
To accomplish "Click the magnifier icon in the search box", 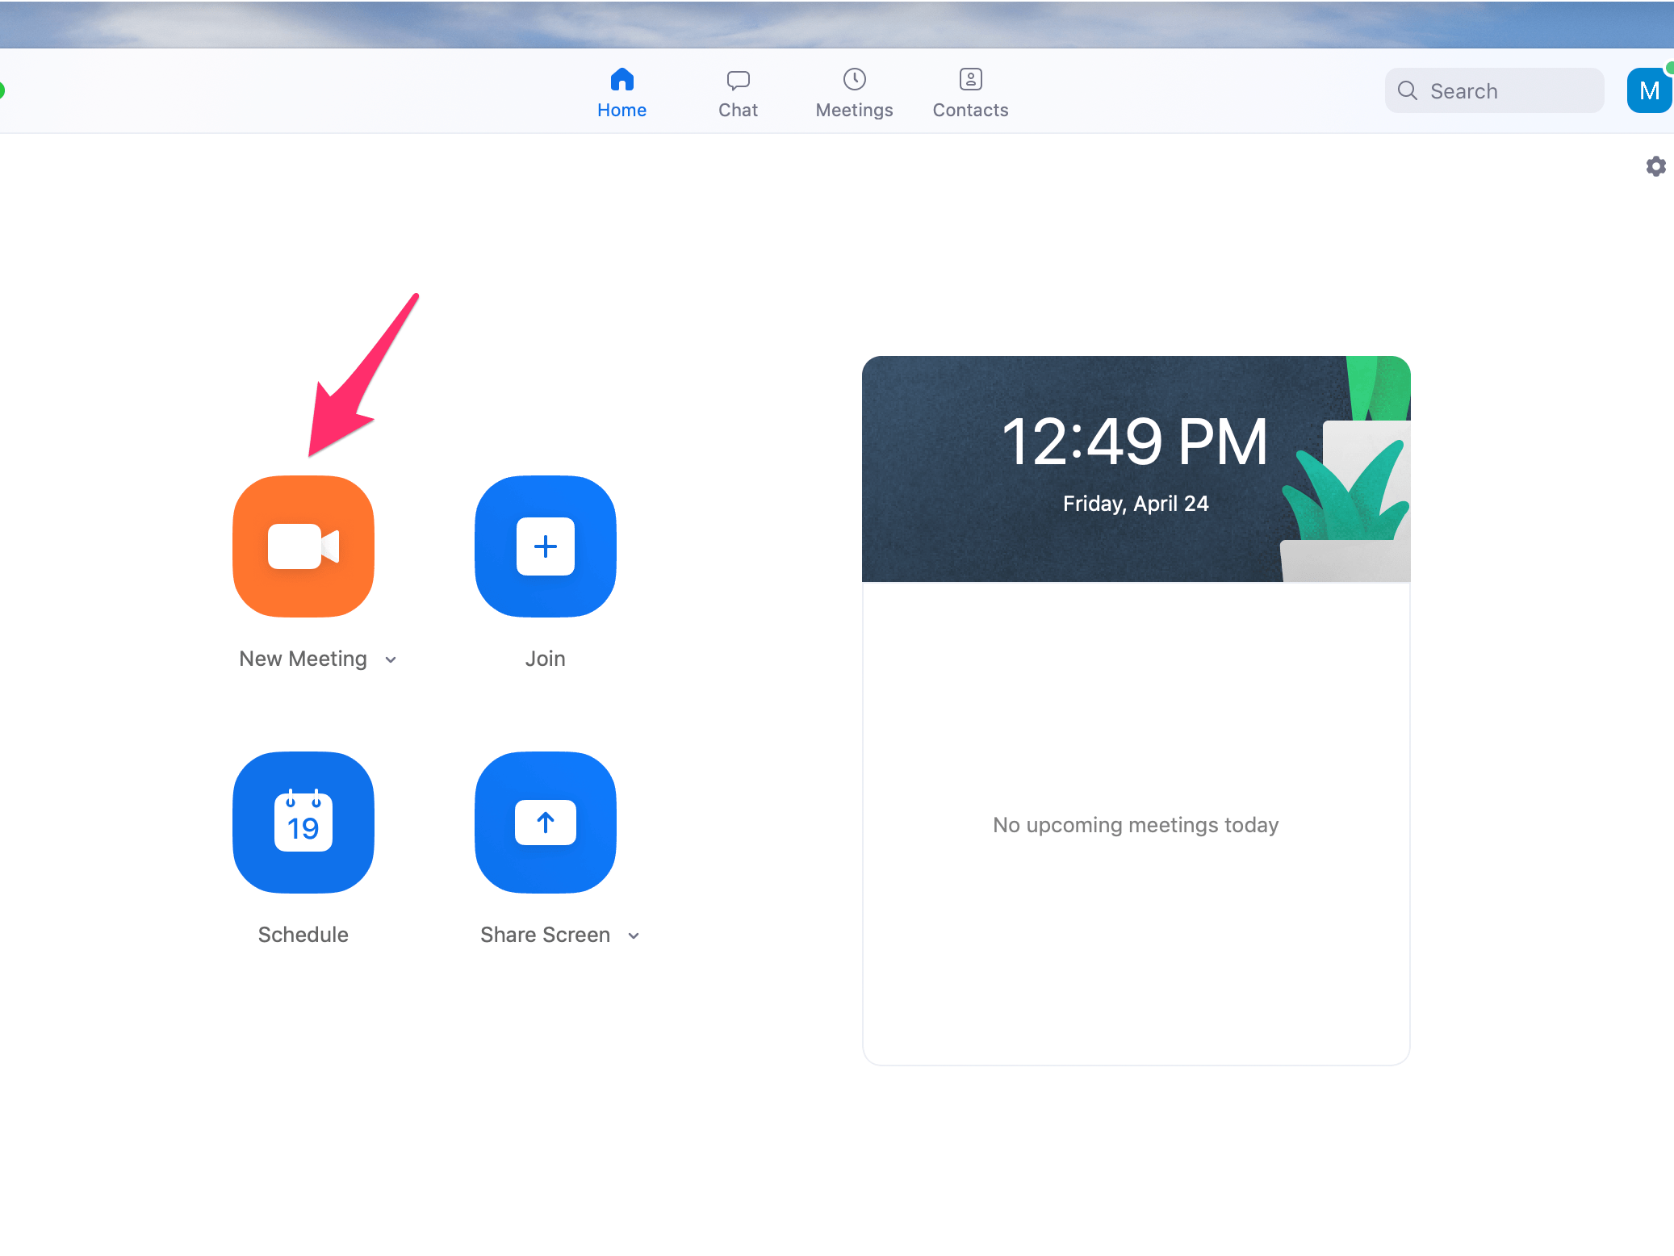I will pyautogui.click(x=1408, y=90).
